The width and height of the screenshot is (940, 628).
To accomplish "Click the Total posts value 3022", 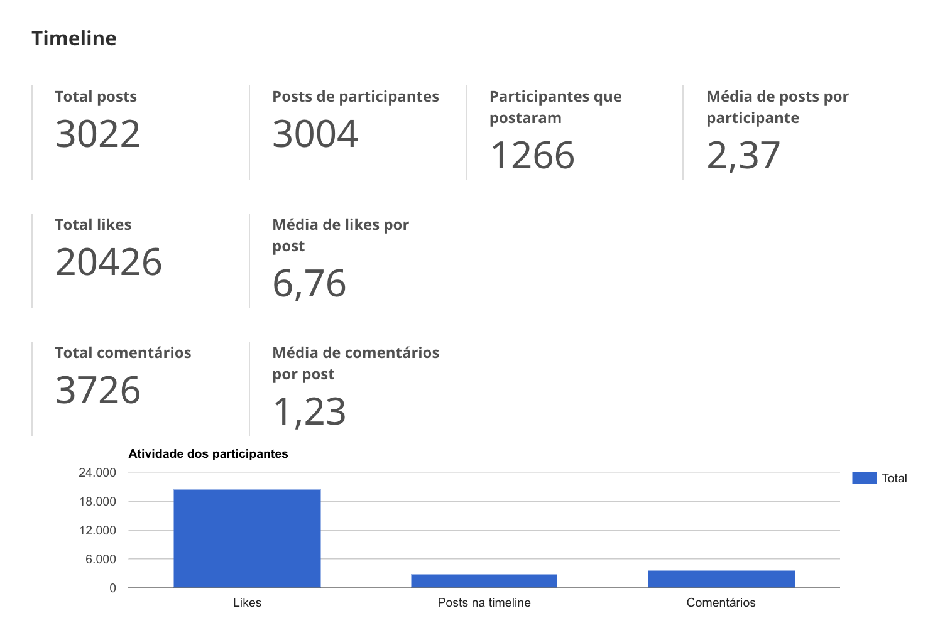I will (x=98, y=134).
